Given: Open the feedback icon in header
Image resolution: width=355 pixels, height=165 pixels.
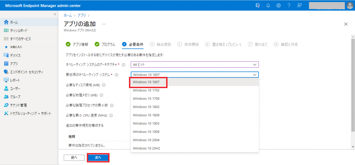Looking at the screenshot, I should tap(299, 6).
